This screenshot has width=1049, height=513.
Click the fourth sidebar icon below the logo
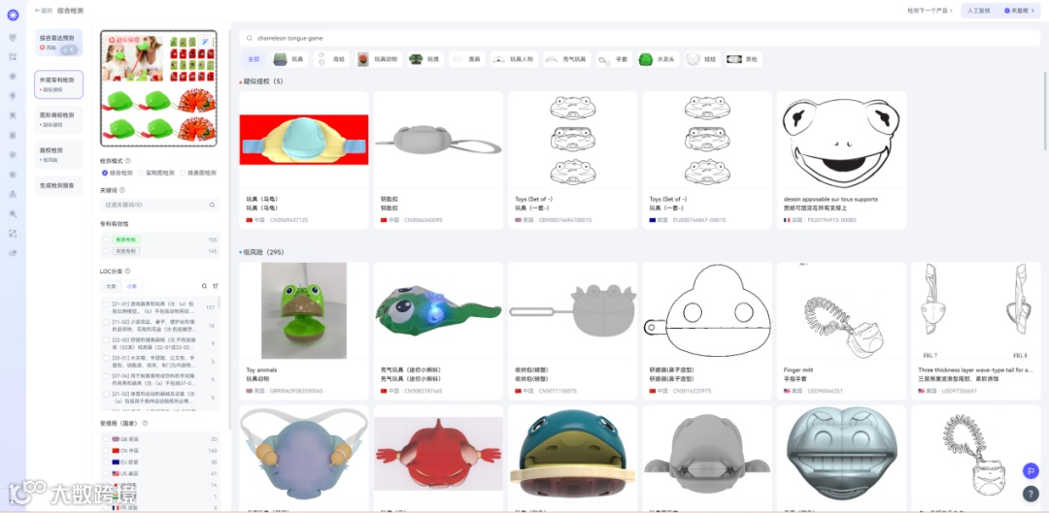pyautogui.click(x=13, y=95)
